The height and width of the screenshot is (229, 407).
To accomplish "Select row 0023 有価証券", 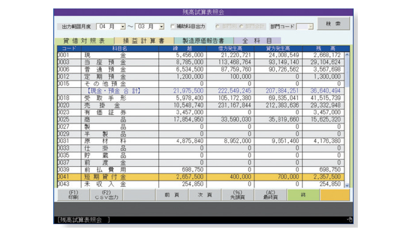I will 201,112.
